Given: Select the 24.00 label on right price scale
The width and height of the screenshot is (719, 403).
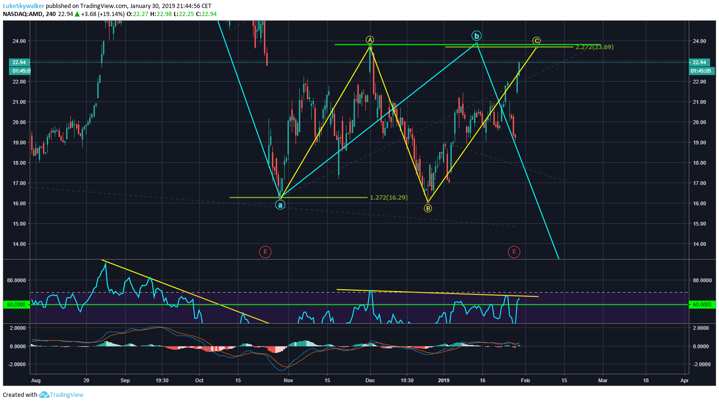Looking at the screenshot, I should tap(700, 41).
